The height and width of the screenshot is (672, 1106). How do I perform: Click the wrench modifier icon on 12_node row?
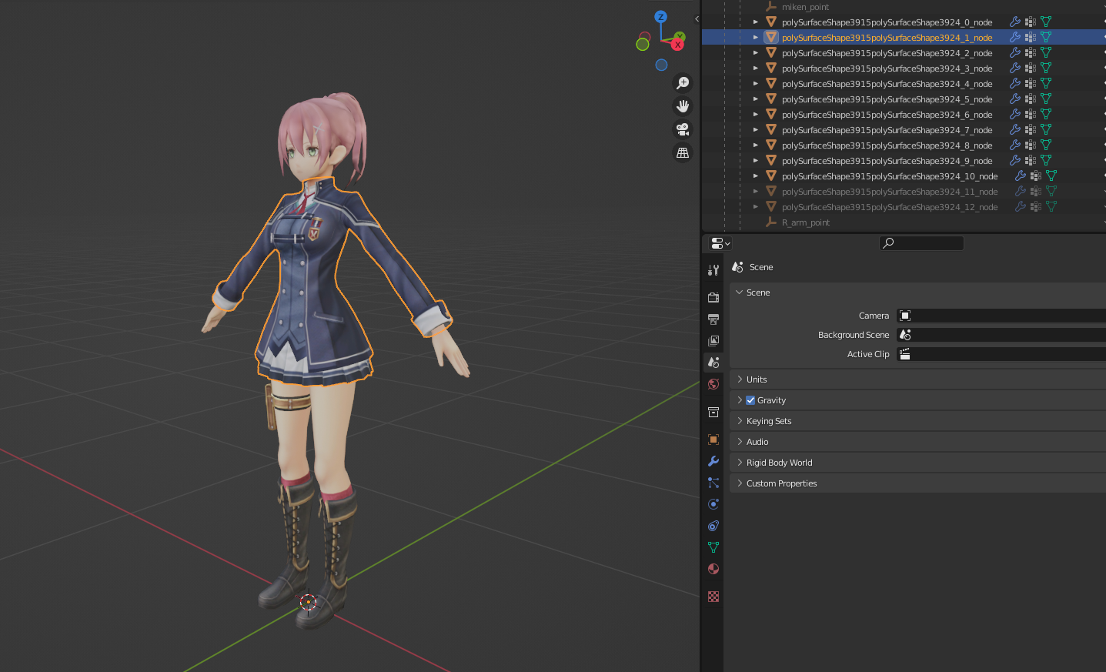pyautogui.click(x=1021, y=207)
